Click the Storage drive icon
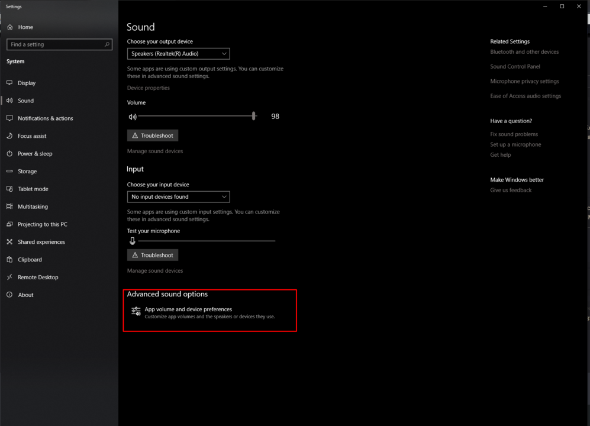This screenshot has width=590, height=426. [x=10, y=171]
